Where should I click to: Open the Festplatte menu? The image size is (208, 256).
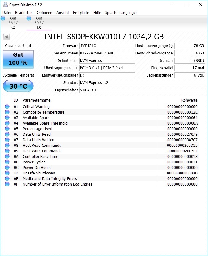81,13
